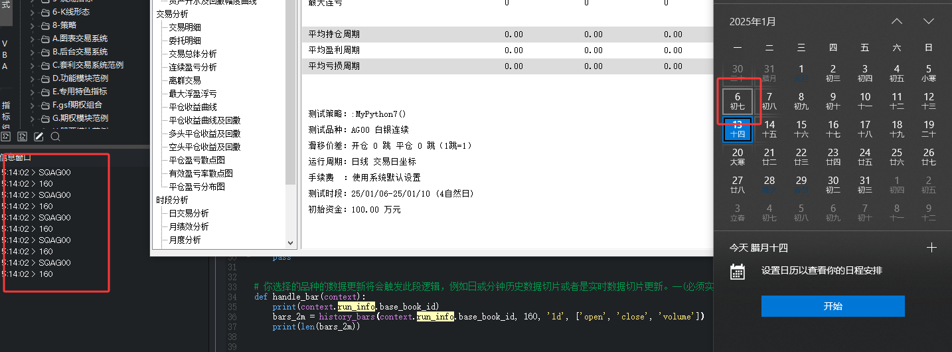
Task: Click the calendar icon beside the schedule setup text
Action: [737, 271]
